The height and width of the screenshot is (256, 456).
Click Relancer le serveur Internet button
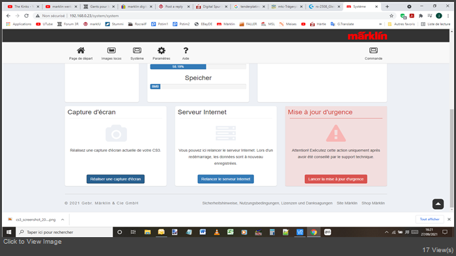tap(225, 179)
